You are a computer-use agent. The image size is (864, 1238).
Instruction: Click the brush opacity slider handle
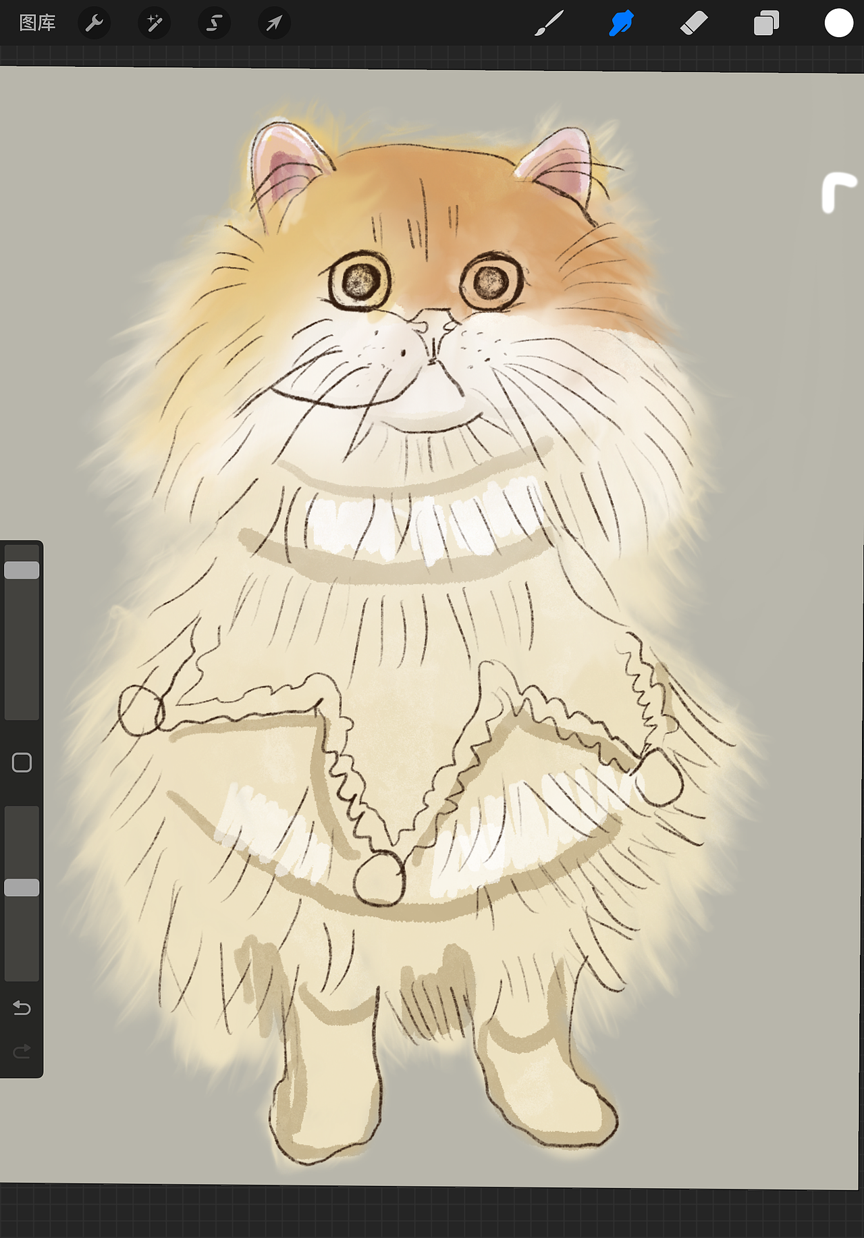[22, 887]
